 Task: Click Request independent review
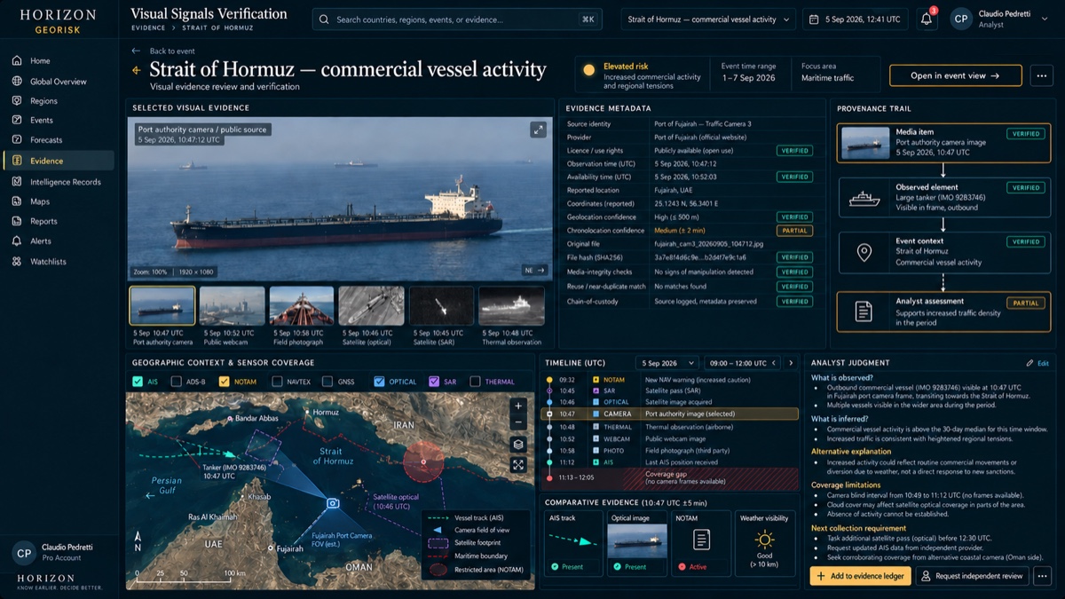coord(971,576)
